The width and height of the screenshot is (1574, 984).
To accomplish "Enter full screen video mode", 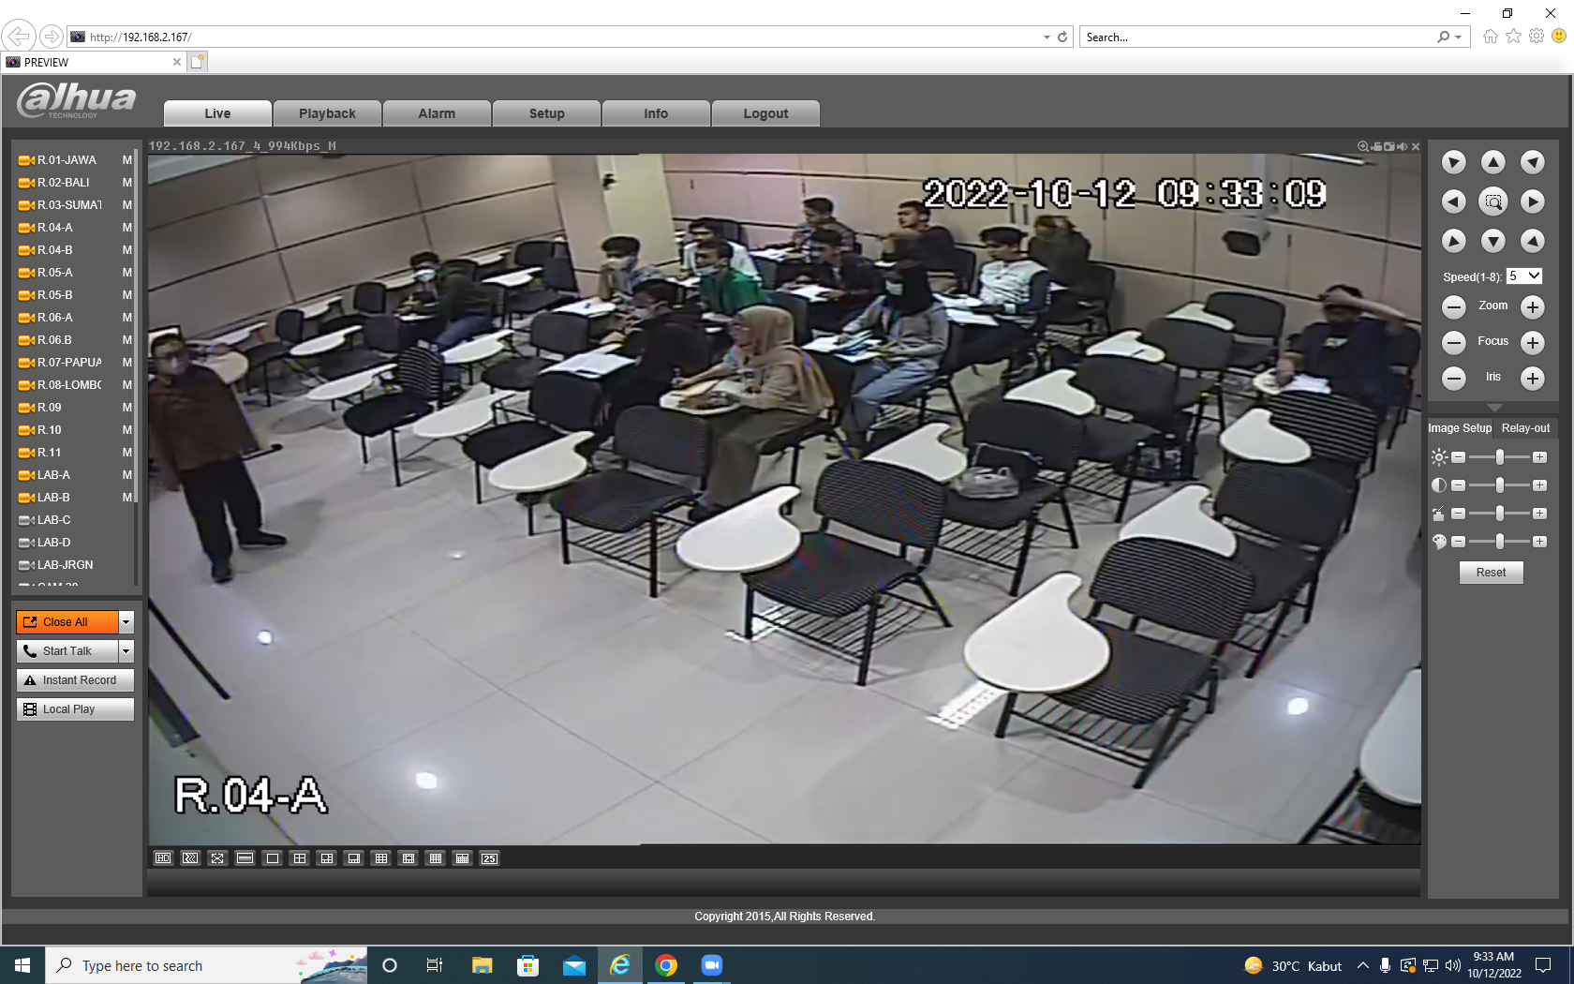I will [217, 858].
